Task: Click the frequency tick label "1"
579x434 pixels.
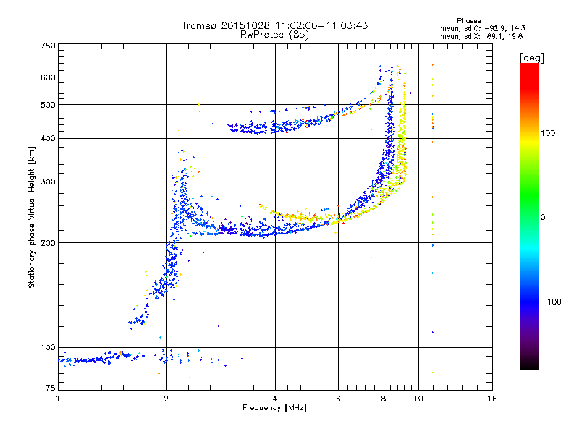Action: pyautogui.click(x=58, y=399)
